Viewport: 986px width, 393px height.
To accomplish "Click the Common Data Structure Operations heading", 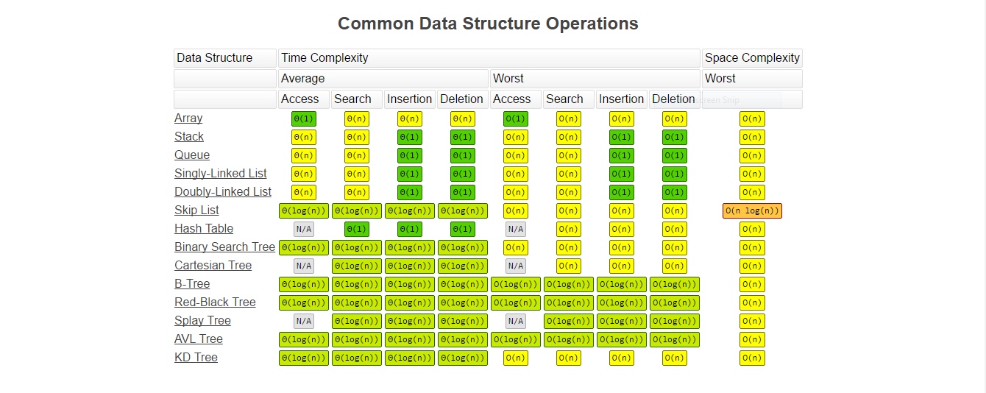I will point(488,24).
